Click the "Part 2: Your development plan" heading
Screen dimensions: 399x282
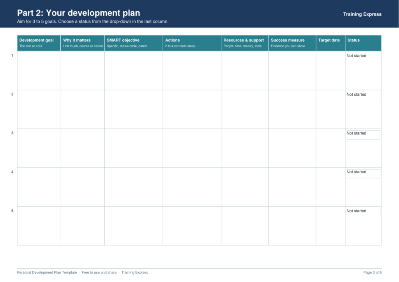[x=78, y=13]
